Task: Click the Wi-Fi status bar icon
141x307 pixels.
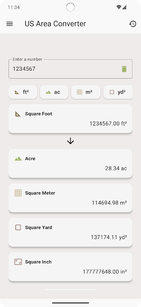Action: (118, 7)
